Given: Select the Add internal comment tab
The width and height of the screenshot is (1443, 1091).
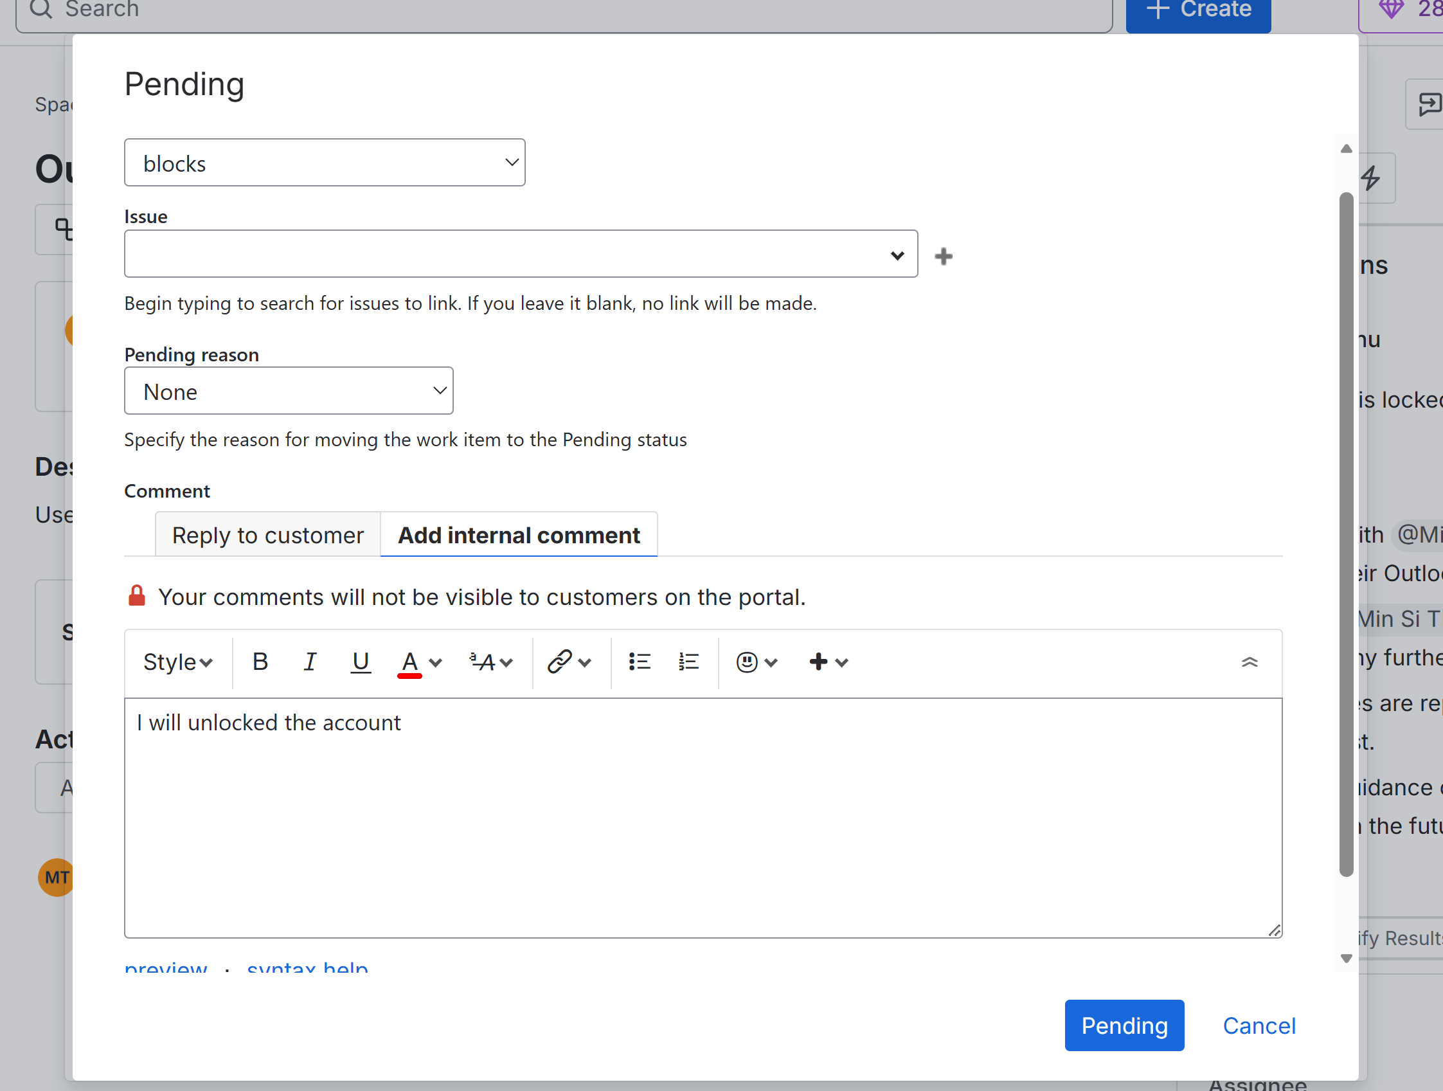Looking at the screenshot, I should click(x=519, y=535).
